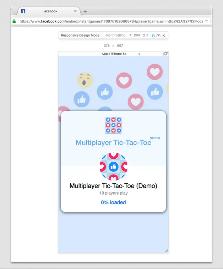Click the Multiplayer Tic-Tac-Toe blue title
This screenshot has height=269, width=223.
pyautogui.click(x=113, y=142)
